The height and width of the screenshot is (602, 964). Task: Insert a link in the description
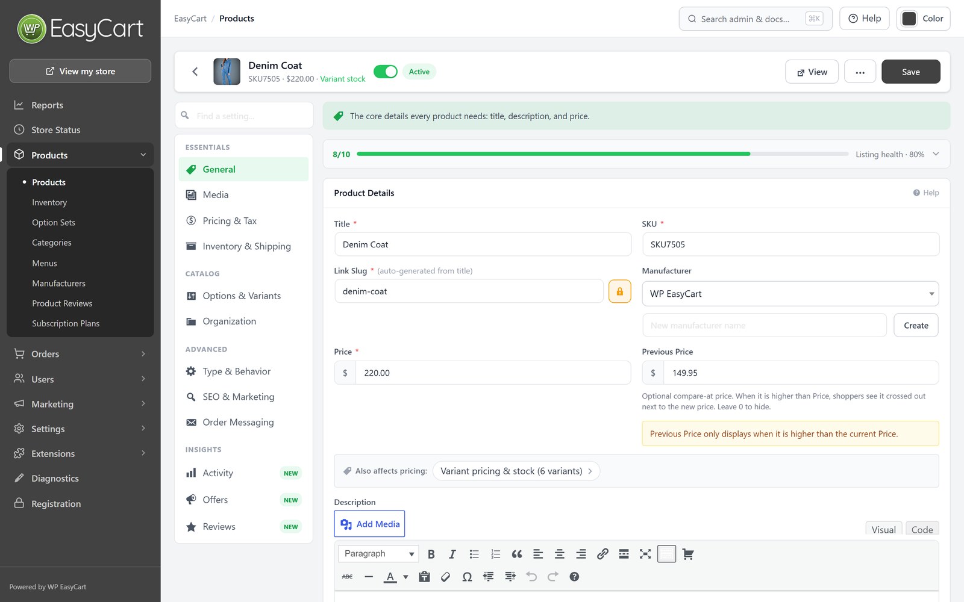pyautogui.click(x=602, y=554)
